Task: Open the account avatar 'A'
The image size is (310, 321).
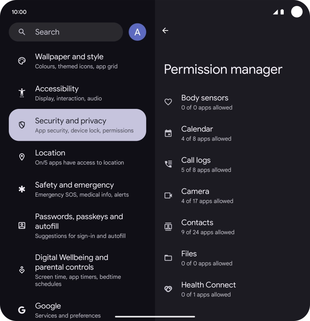Action: pyautogui.click(x=137, y=32)
